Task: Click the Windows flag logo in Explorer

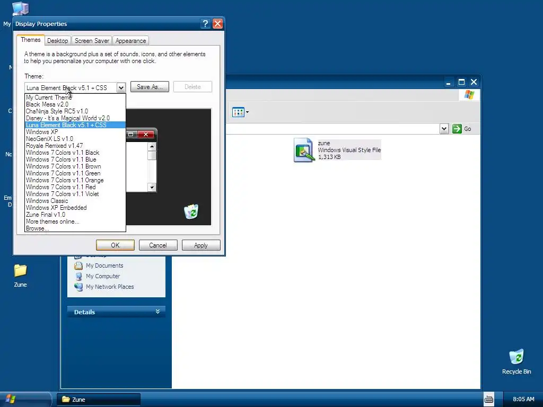Action: tap(469, 94)
